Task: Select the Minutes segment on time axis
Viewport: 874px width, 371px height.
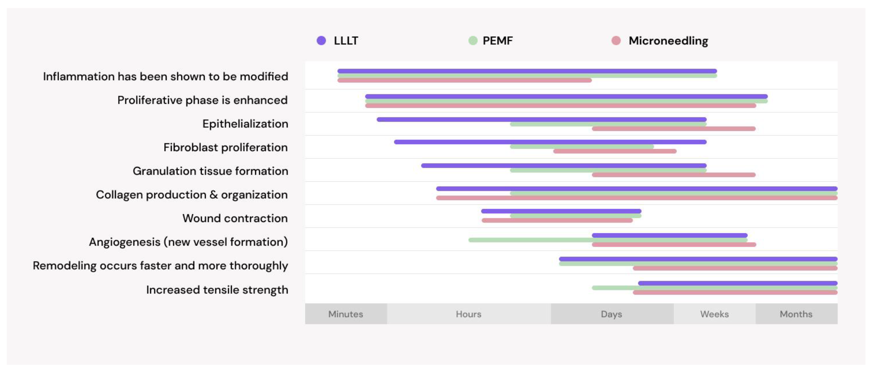Action: (x=345, y=314)
